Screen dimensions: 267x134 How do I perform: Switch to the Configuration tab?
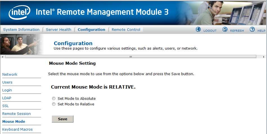(x=91, y=29)
